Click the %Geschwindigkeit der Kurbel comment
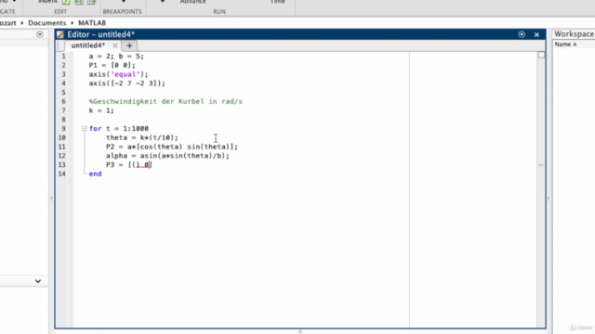 tap(165, 101)
